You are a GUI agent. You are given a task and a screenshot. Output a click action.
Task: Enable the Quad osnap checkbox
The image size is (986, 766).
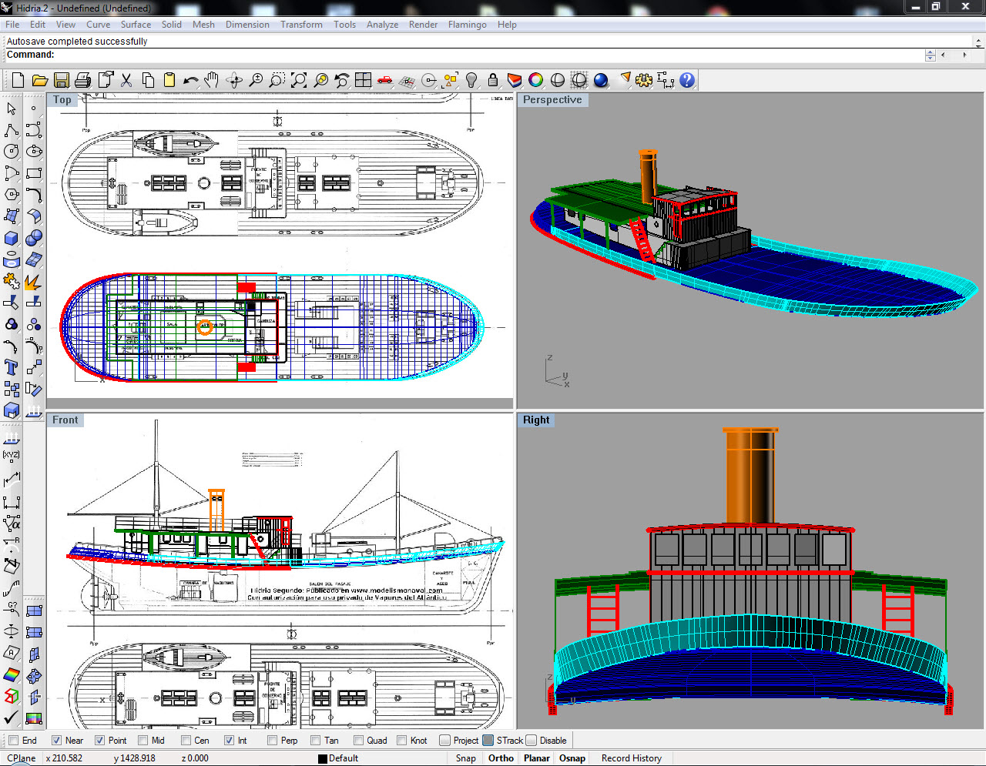point(358,741)
